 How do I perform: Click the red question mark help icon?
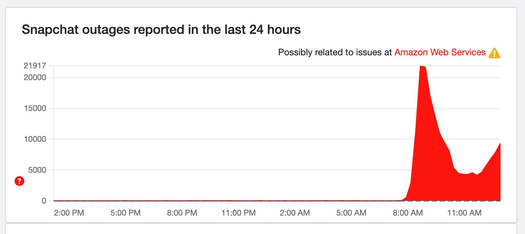[19, 181]
